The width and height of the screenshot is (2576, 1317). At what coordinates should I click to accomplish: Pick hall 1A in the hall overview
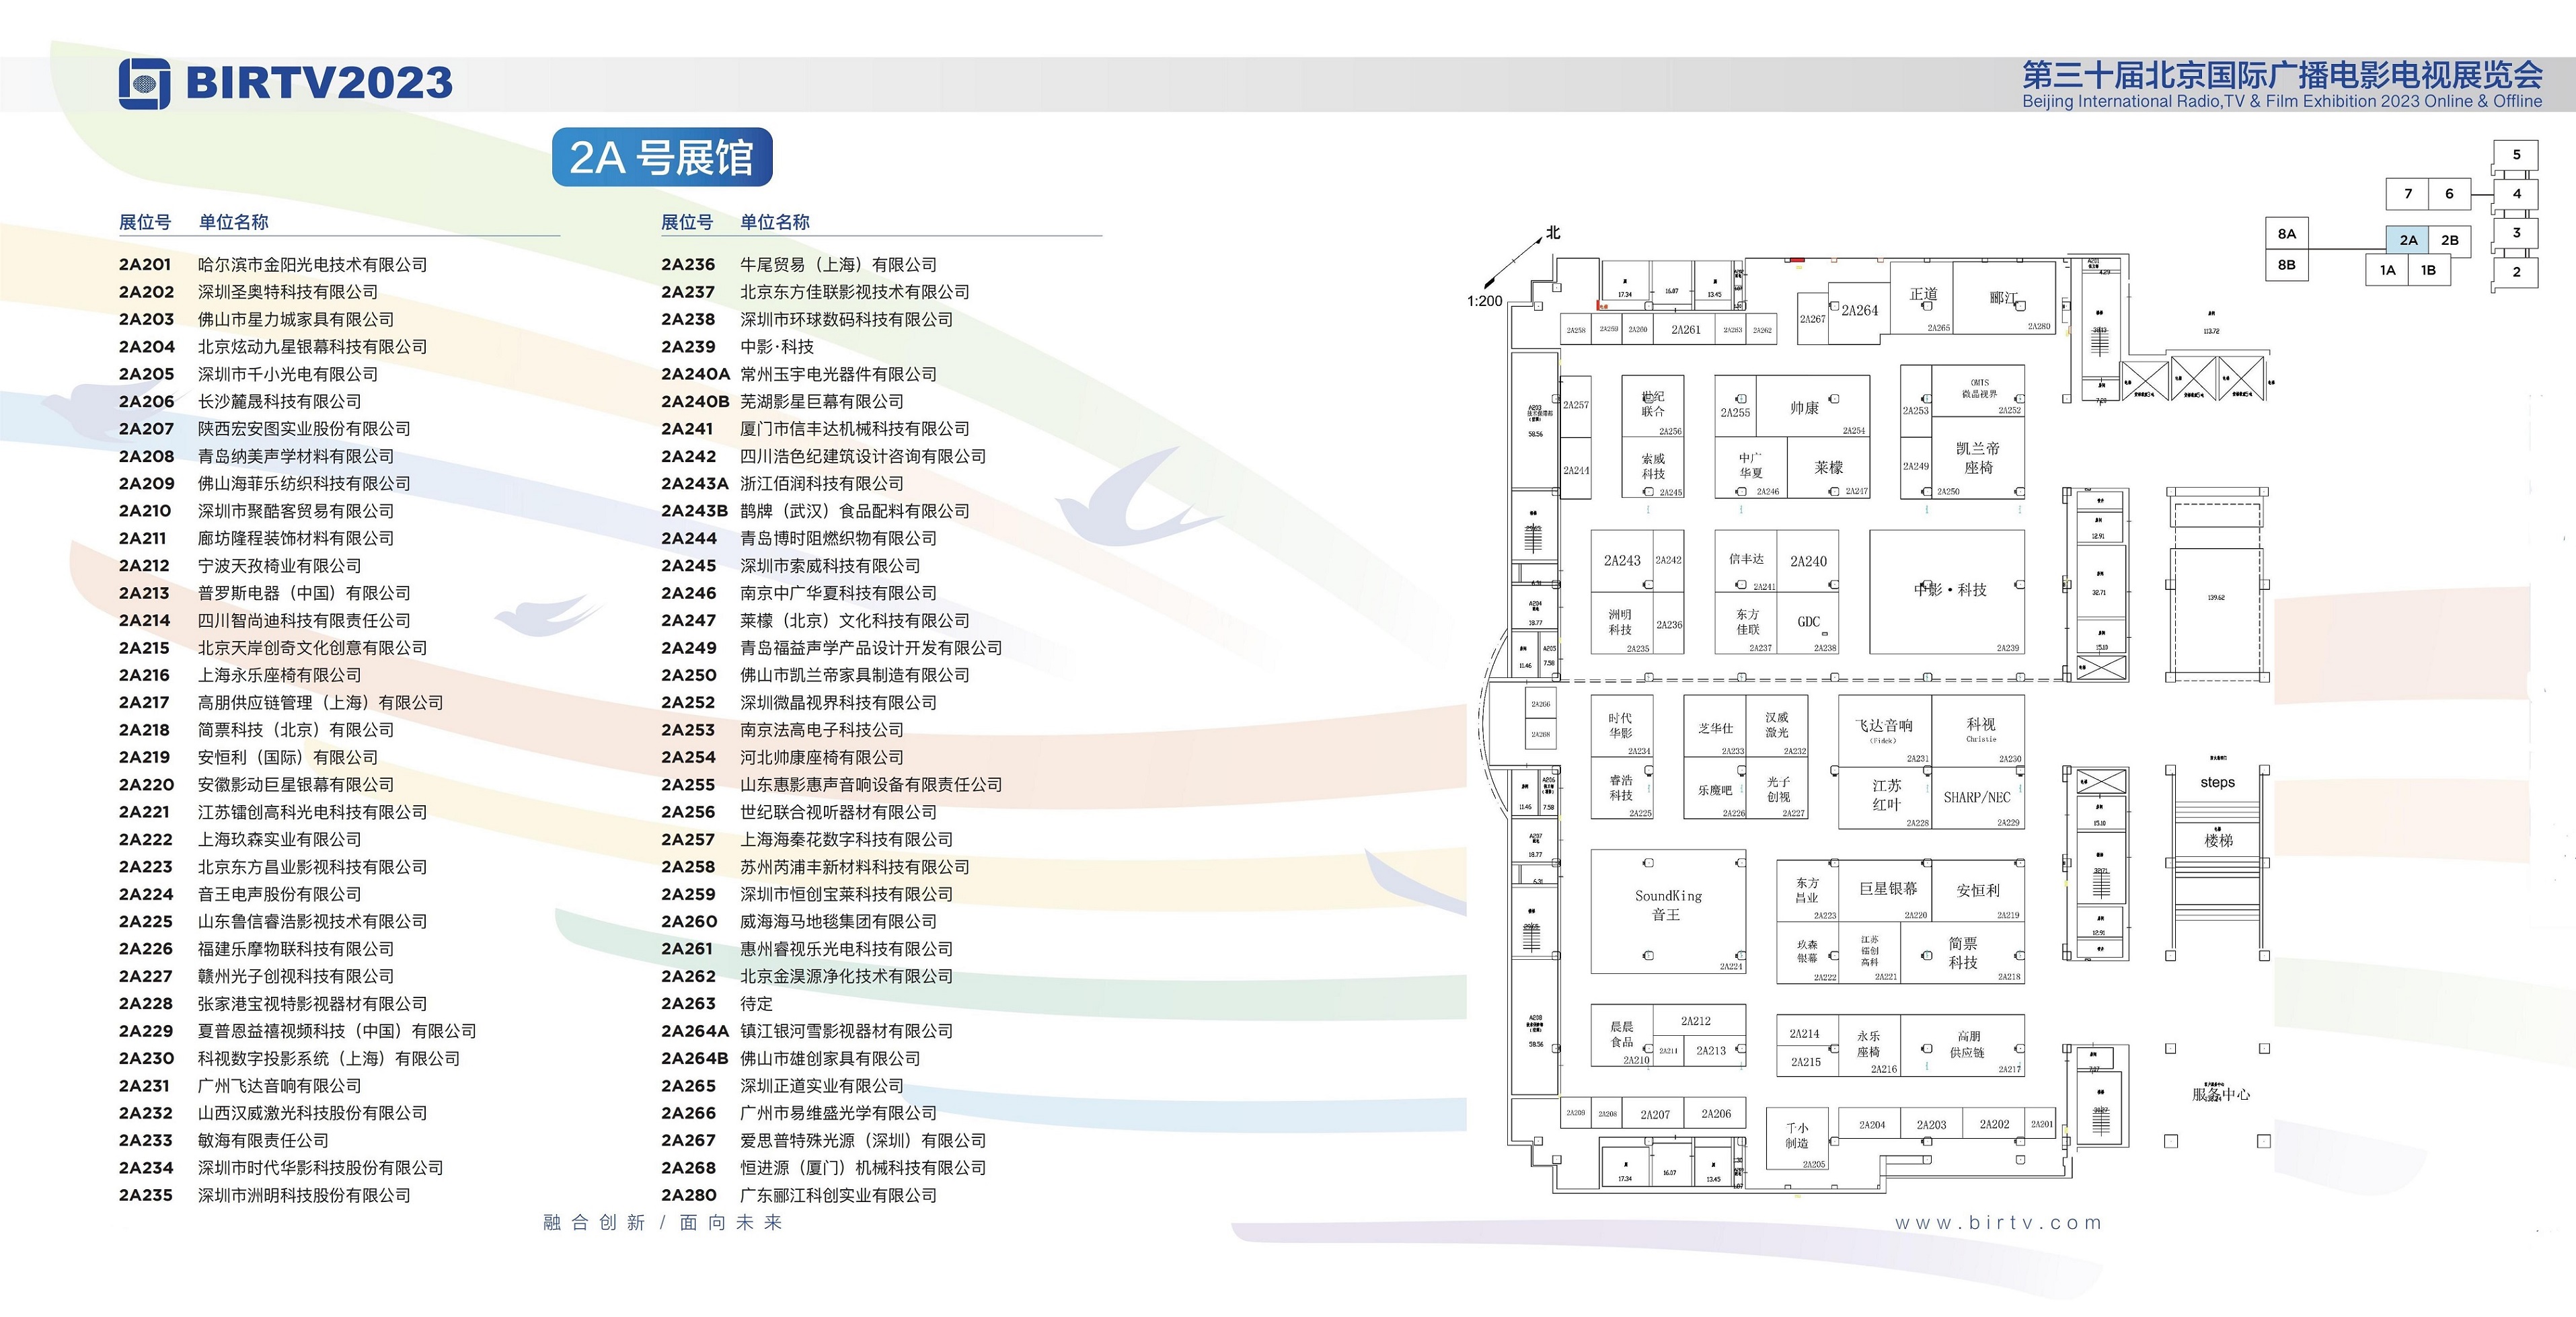(x=2387, y=270)
